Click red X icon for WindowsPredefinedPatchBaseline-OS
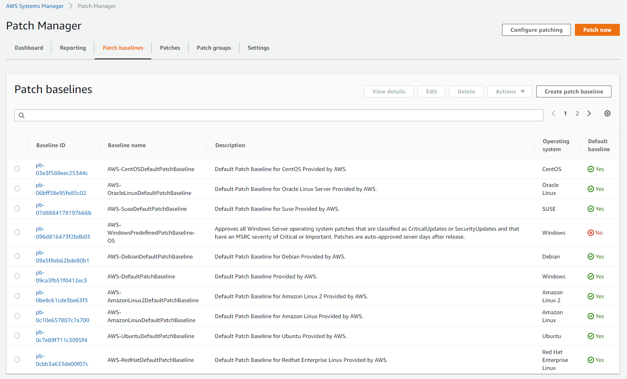627x379 pixels. tap(591, 233)
